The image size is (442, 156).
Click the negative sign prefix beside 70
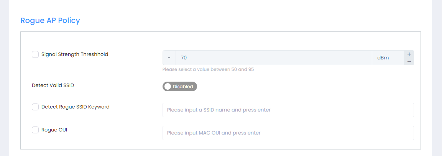[x=169, y=58]
